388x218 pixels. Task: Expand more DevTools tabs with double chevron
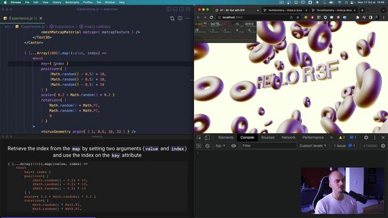331,137
